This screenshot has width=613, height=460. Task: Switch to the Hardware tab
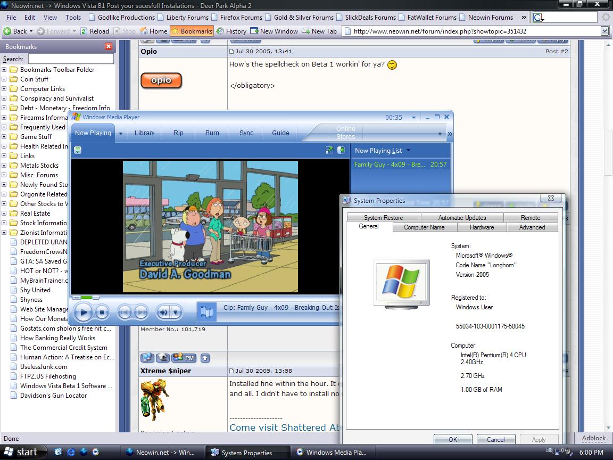point(482,227)
